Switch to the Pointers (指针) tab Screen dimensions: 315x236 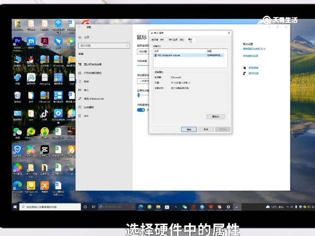pos(162,40)
